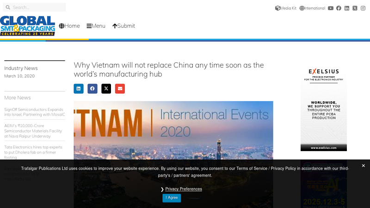Open SignOff Semiconductors Expands news link
The image size is (370, 208).
point(34,112)
